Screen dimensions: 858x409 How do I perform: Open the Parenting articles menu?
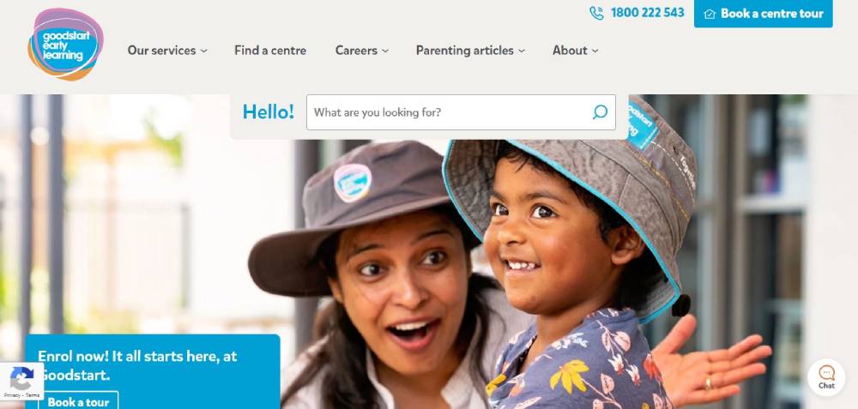464,51
